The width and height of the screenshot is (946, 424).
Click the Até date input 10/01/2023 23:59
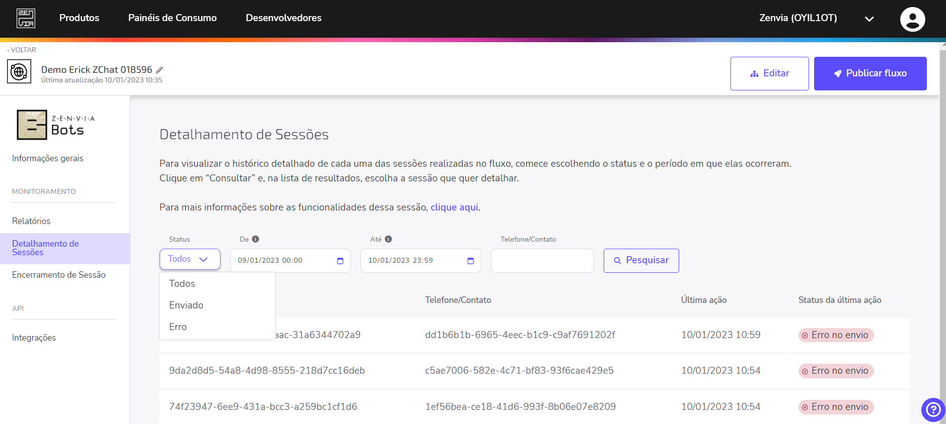pyautogui.click(x=420, y=261)
